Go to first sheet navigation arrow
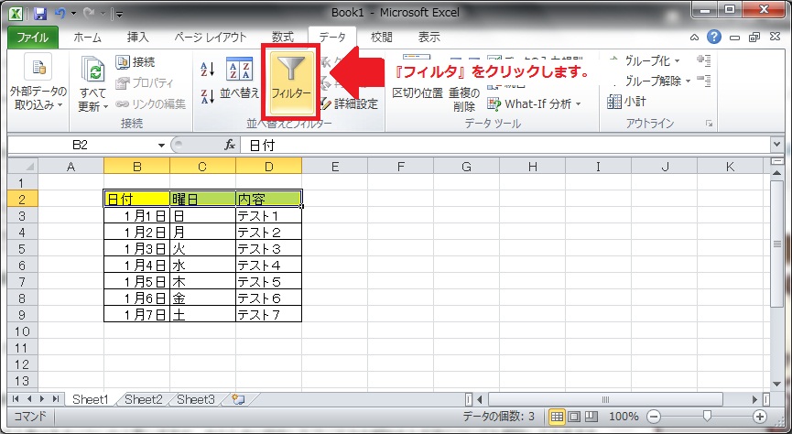 point(16,399)
